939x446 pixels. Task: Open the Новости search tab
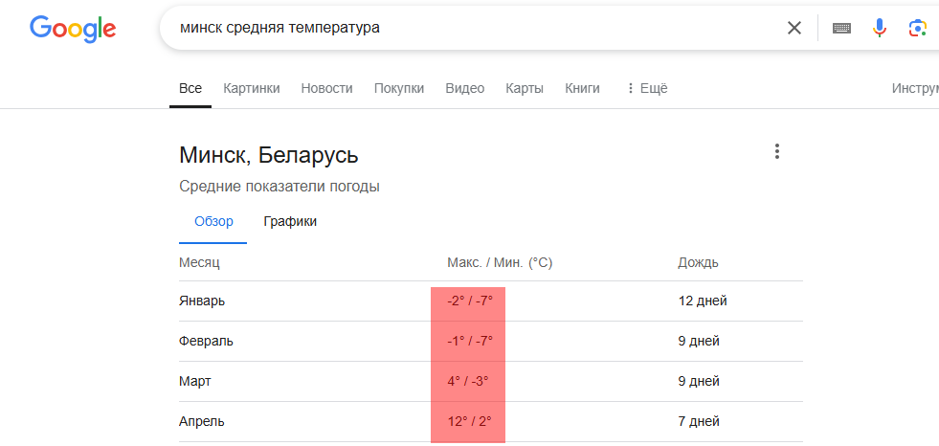pos(327,89)
